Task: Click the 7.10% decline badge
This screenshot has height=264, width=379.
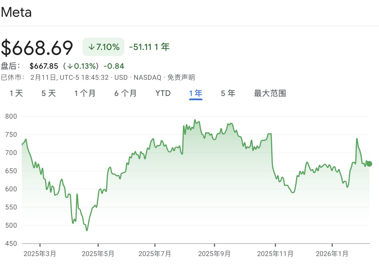Action: (104, 47)
